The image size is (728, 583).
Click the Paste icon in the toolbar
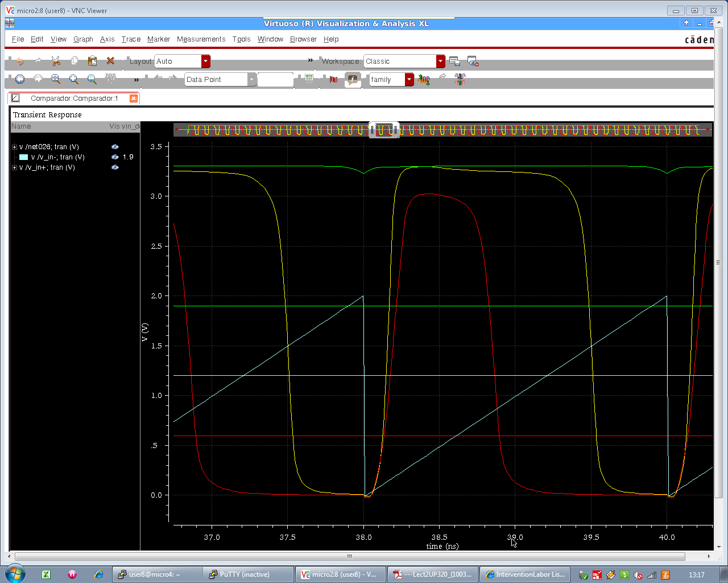click(x=91, y=61)
